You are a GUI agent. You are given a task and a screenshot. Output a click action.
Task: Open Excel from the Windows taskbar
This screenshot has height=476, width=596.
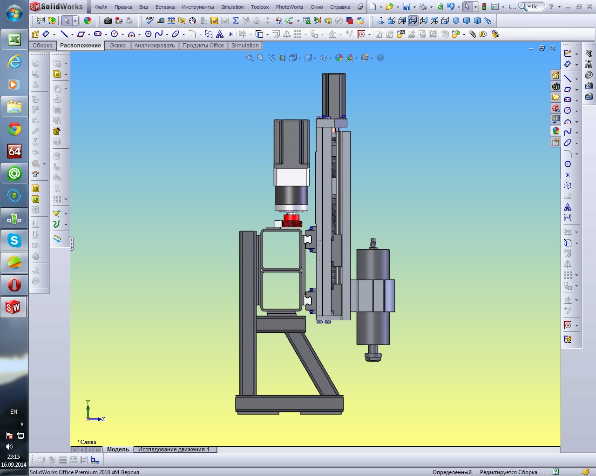pos(14,40)
